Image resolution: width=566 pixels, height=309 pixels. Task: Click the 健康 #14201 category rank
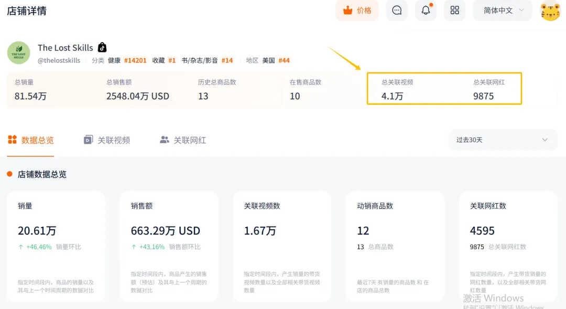pyautogui.click(x=127, y=60)
